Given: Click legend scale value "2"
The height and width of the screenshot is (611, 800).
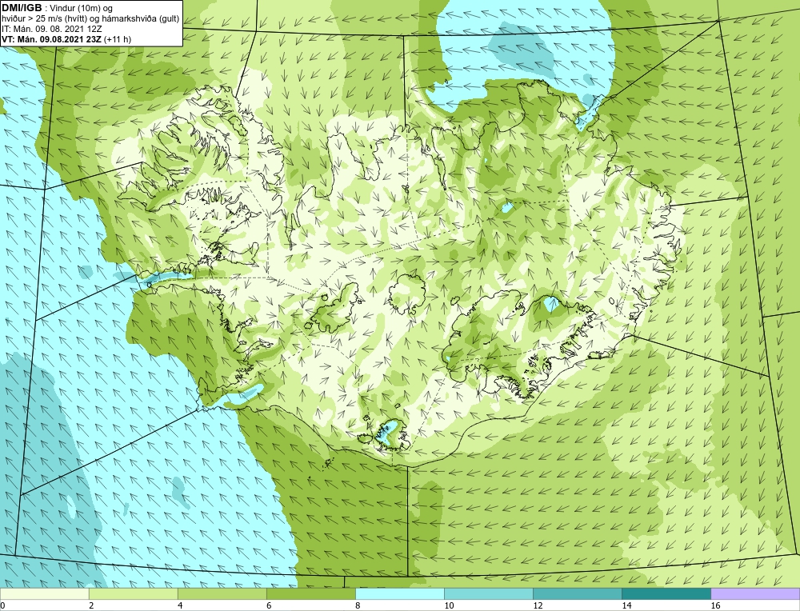Looking at the screenshot, I should click(91, 605).
